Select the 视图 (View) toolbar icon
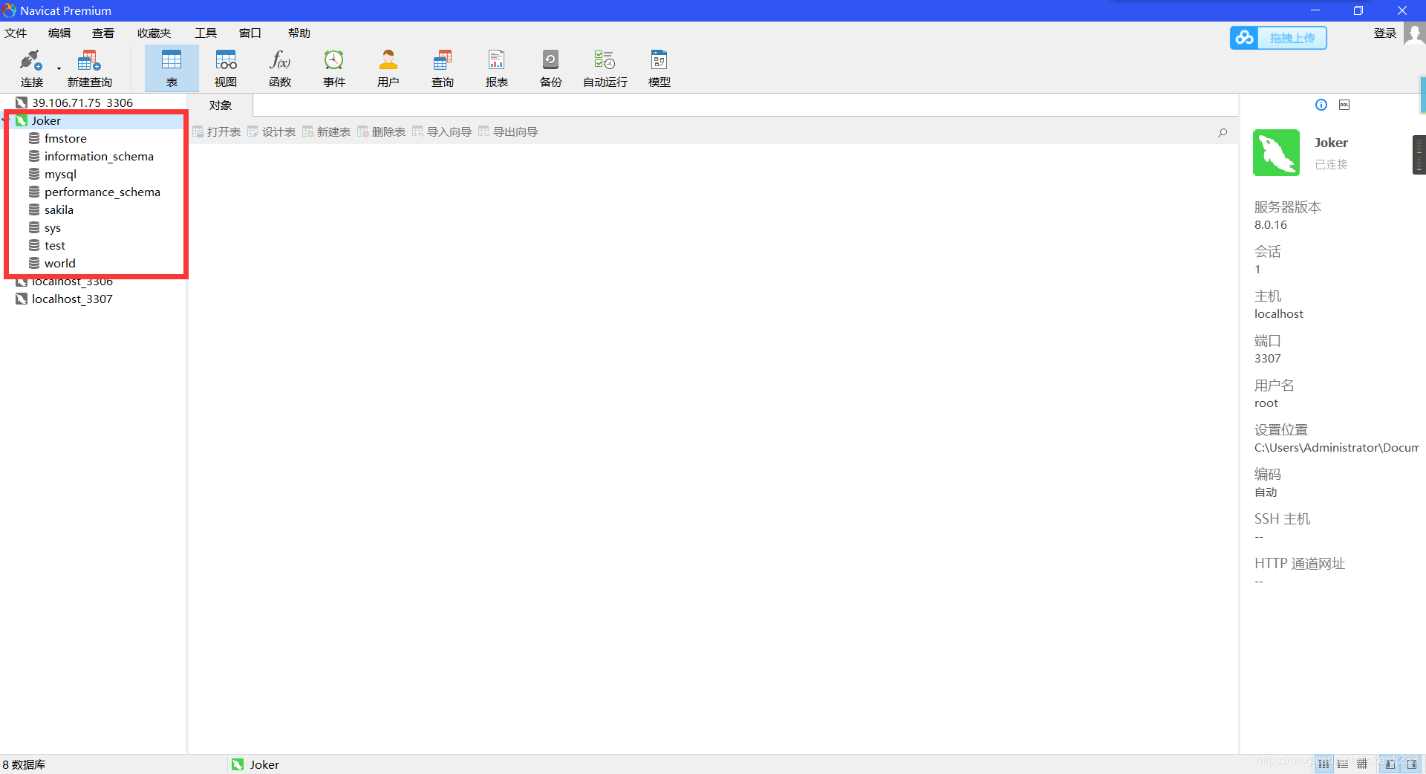The width and height of the screenshot is (1426, 774). coord(226,68)
